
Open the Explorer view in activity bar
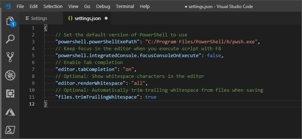point(10,21)
